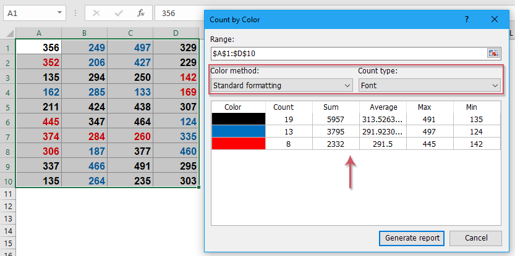This screenshot has height=256, width=515.
Task: Click the Sum column header
Action: coord(331,107)
